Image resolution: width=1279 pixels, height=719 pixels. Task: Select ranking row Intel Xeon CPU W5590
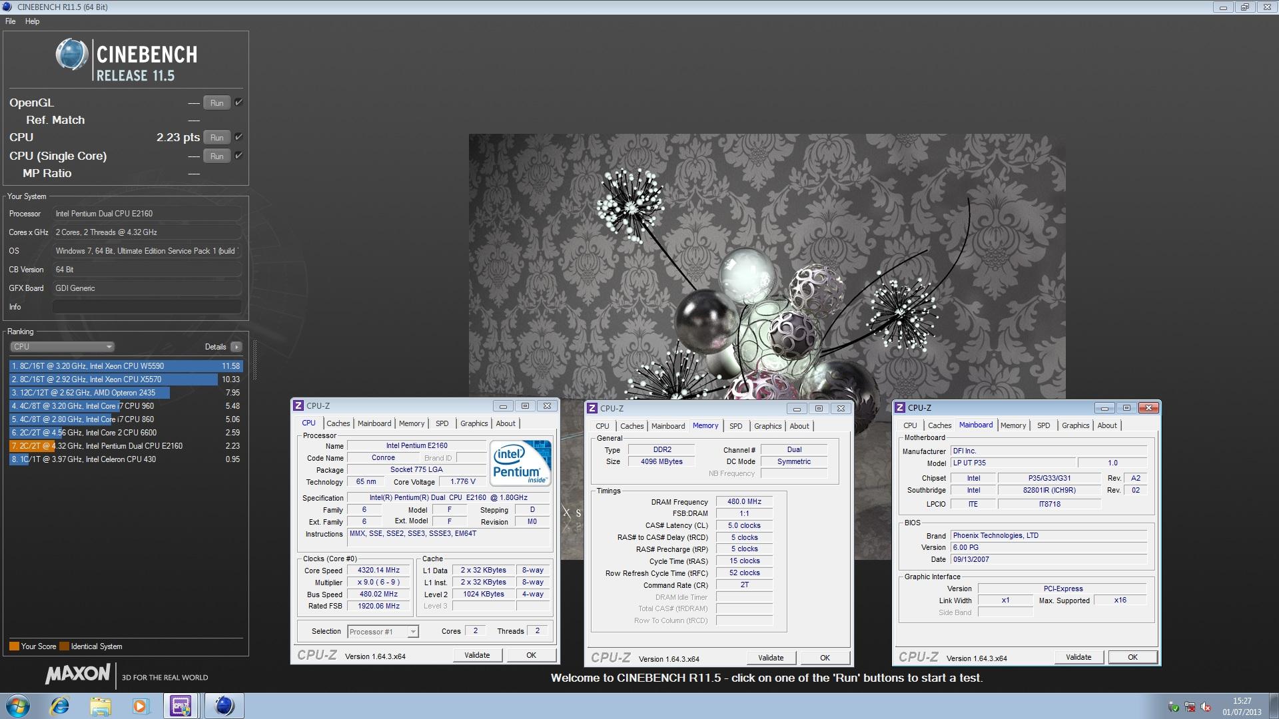pyautogui.click(x=126, y=366)
